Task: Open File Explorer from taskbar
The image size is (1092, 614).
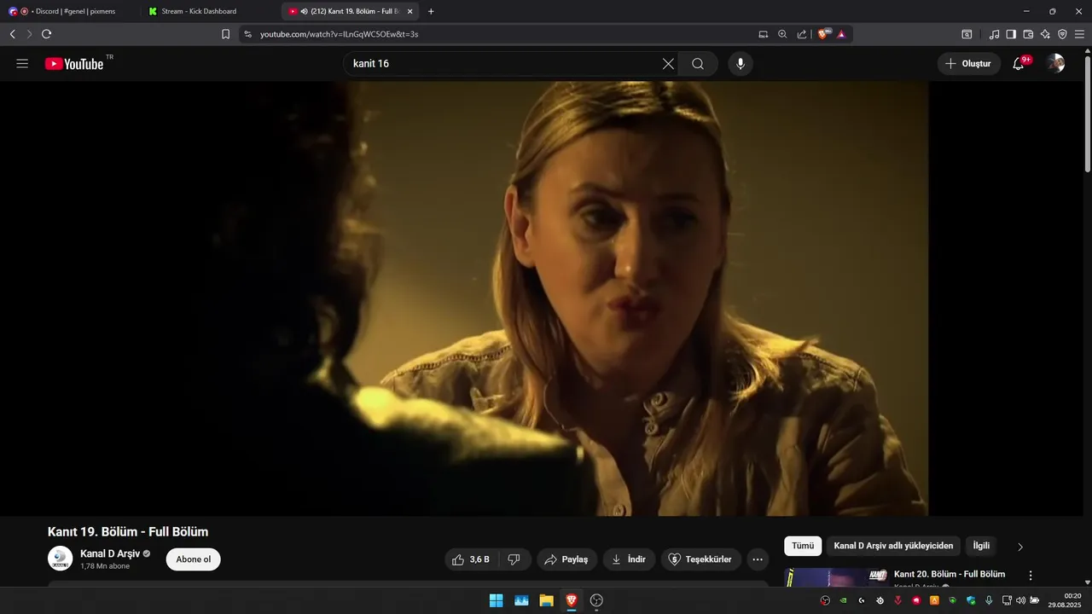Action: 546,600
